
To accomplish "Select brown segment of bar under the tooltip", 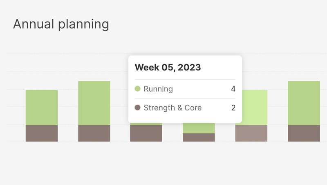I will [x=146, y=133].
